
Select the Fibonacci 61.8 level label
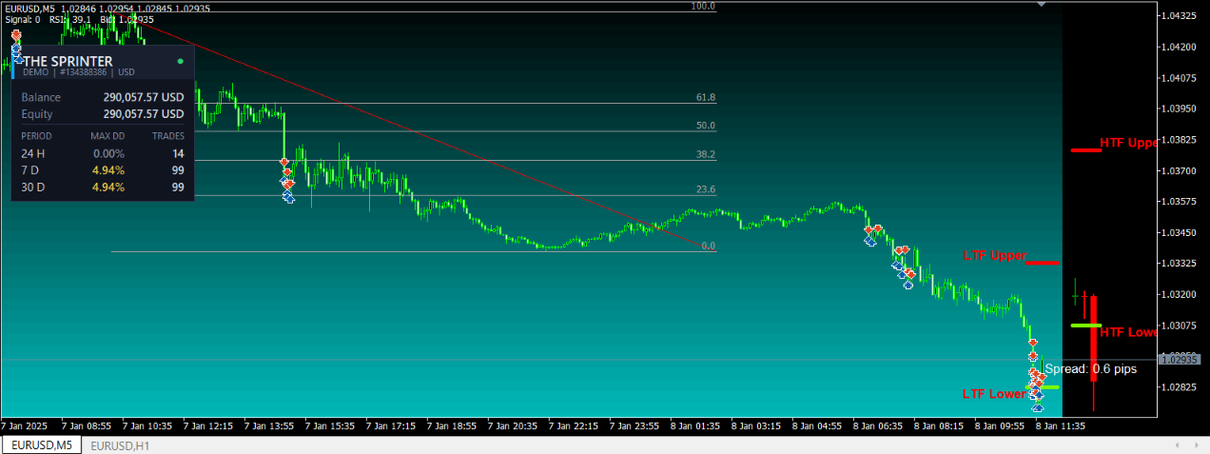pyautogui.click(x=706, y=97)
